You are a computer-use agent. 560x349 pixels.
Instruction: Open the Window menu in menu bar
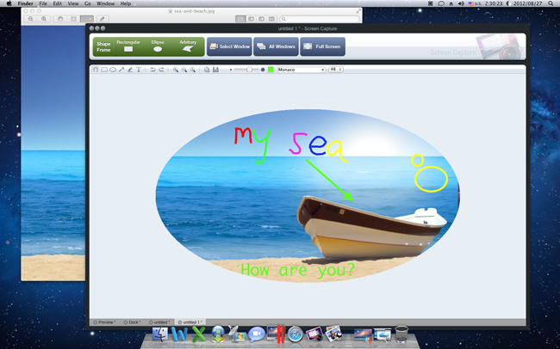[x=105, y=3]
